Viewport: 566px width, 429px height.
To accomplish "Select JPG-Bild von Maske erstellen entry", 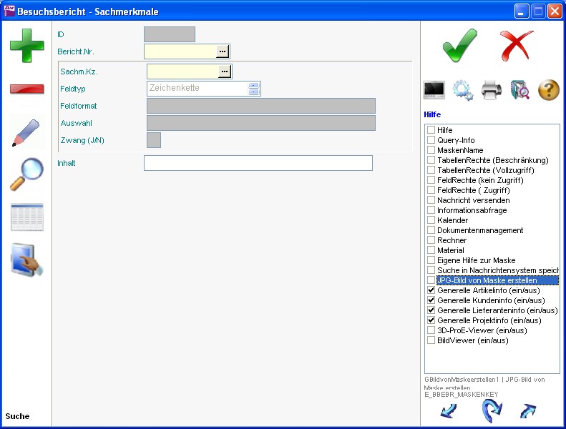I will pyautogui.click(x=487, y=281).
